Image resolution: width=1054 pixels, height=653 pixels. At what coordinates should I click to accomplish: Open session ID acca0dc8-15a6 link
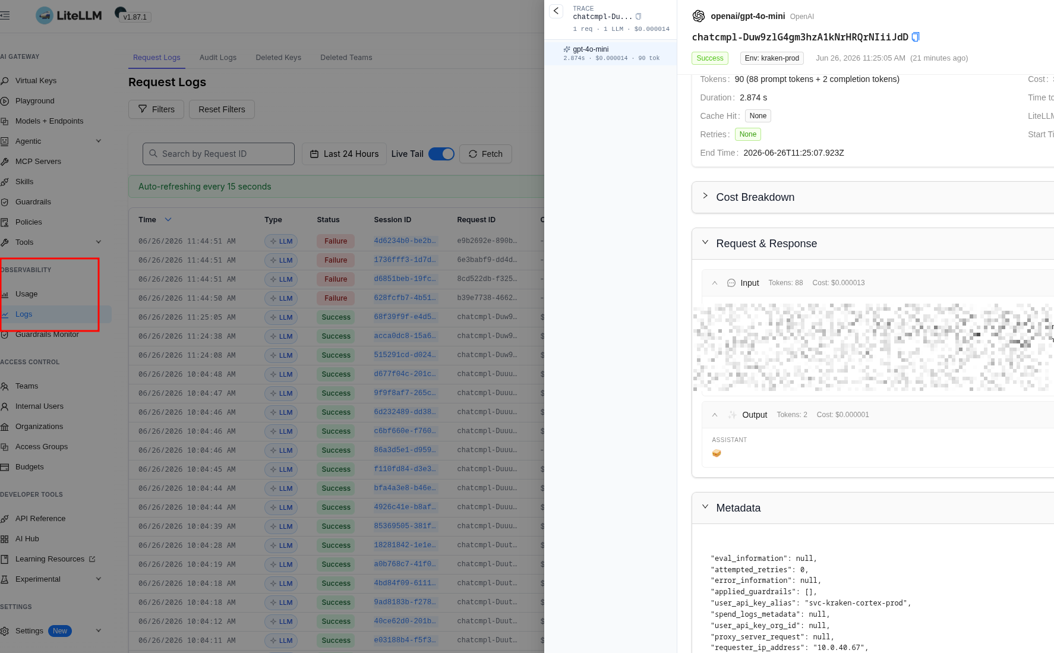click(405, 336)
